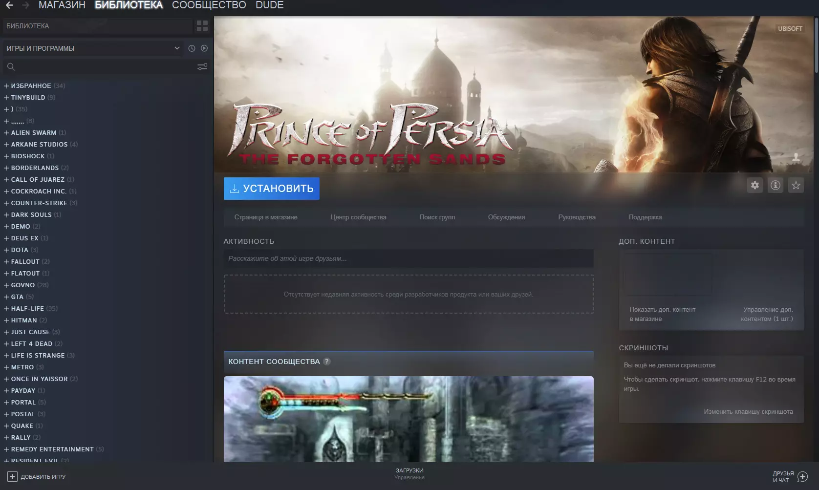The width and height of the screenshot is (819, 490).
Task: Select the Just Cause collection row
Action: coord(107,332)
